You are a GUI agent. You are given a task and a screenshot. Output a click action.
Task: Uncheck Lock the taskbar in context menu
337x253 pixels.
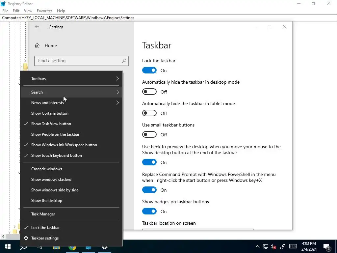(71, 227)
